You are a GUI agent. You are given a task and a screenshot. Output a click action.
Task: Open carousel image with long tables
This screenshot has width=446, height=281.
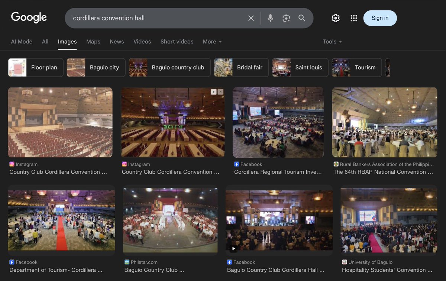pyautogui.click(x=173, y=122)
